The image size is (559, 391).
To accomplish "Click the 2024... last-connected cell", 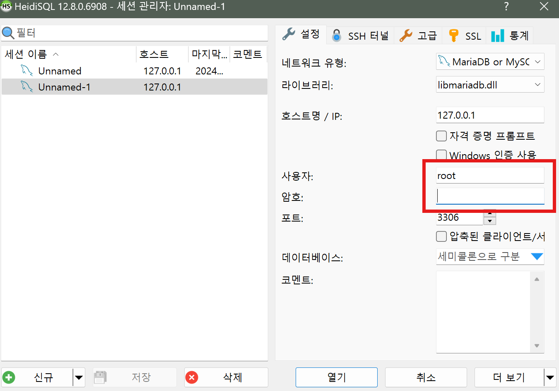I will coord(209,71).
